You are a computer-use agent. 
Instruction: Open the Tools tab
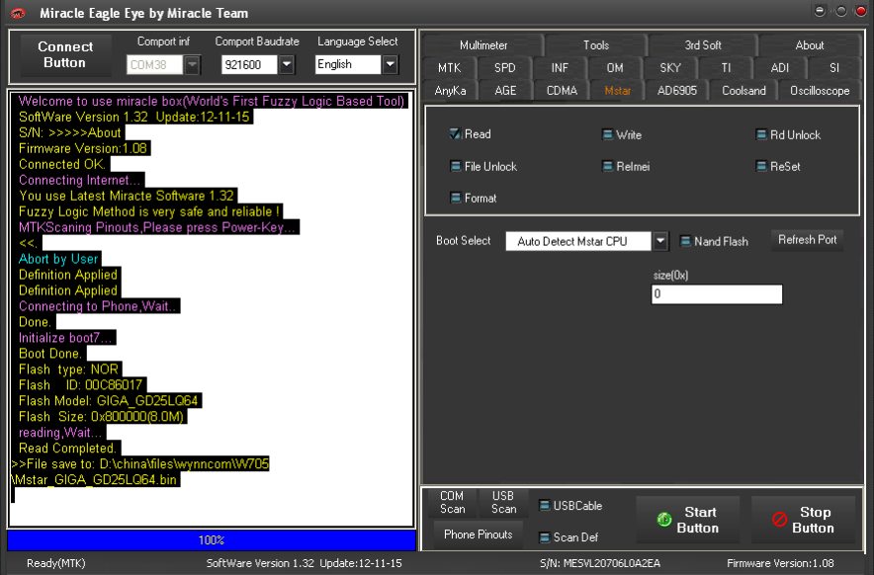[596, 45]
